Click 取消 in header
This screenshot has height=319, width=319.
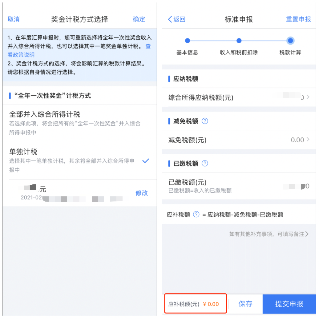pos(14,19)
